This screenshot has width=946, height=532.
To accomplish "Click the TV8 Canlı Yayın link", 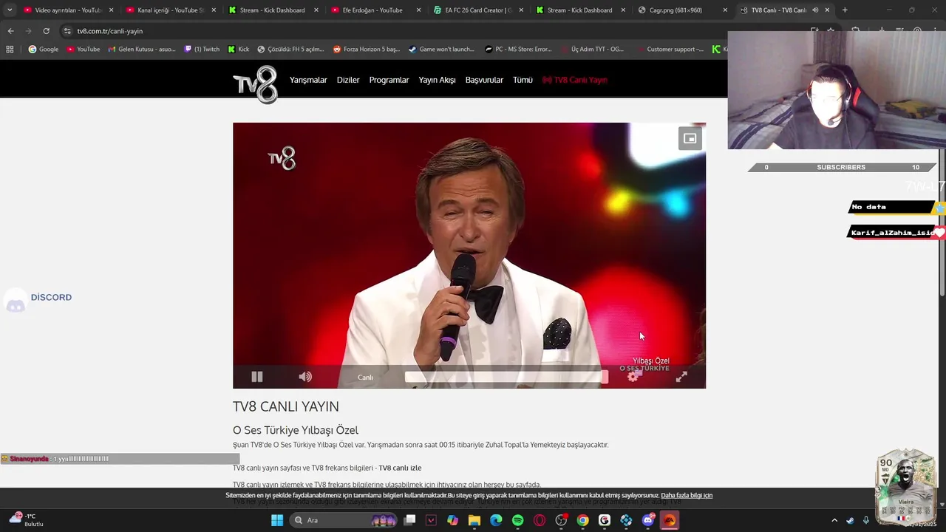I will point(575,80).
